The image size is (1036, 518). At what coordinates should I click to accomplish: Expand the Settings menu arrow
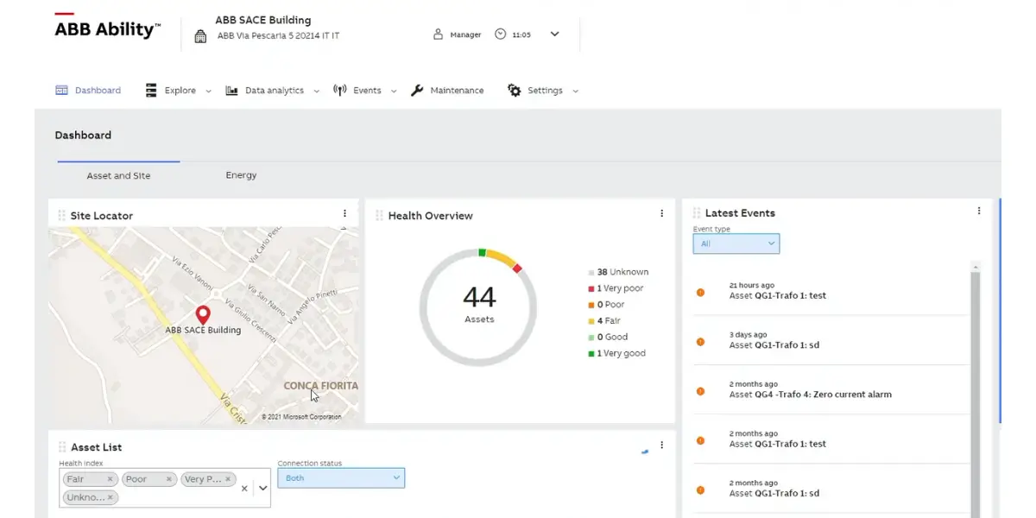(575, 91)
